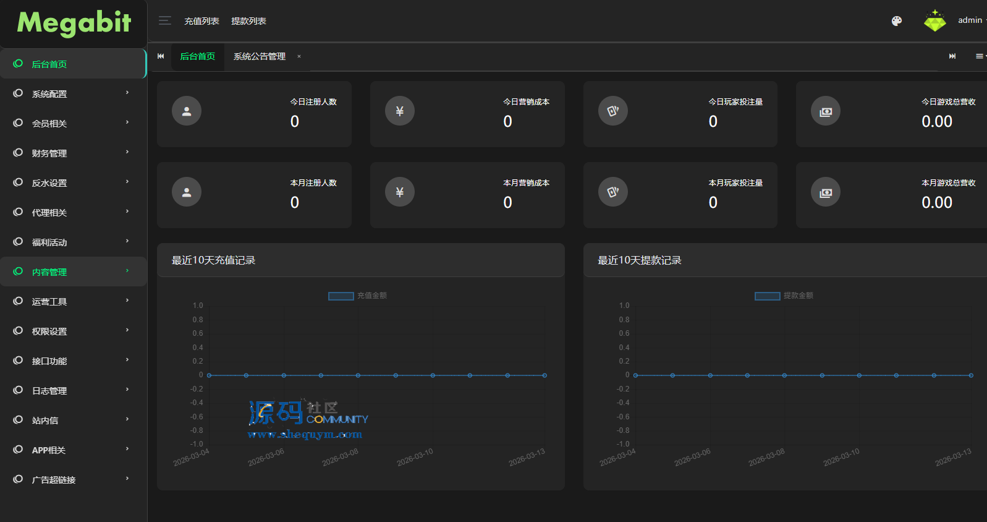
Task: Toggle the 提款金额 legend in the withdrawal chart
Action: [784, 296]
